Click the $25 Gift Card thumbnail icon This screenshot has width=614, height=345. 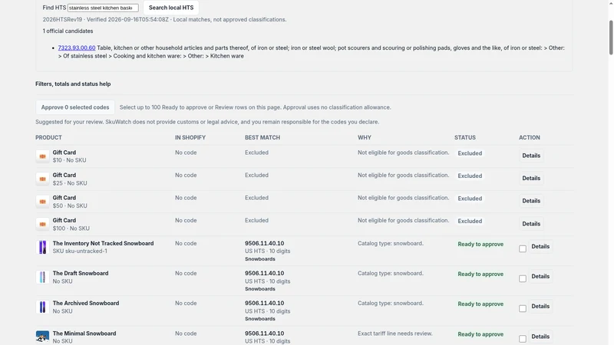pyautogui.click(x=42, y=179)
